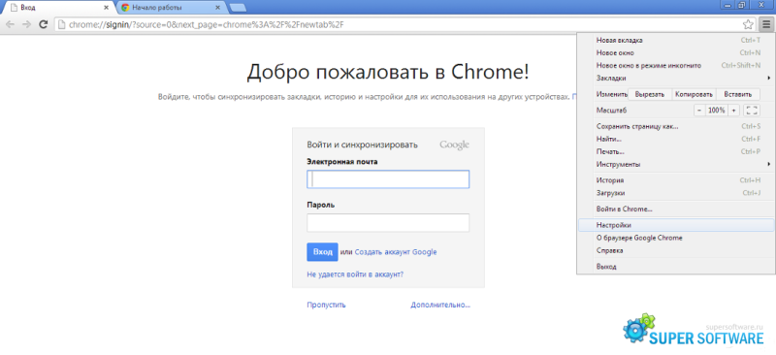Click the page icon in address bar
The image size is (776, 355).
coord(61,24)
